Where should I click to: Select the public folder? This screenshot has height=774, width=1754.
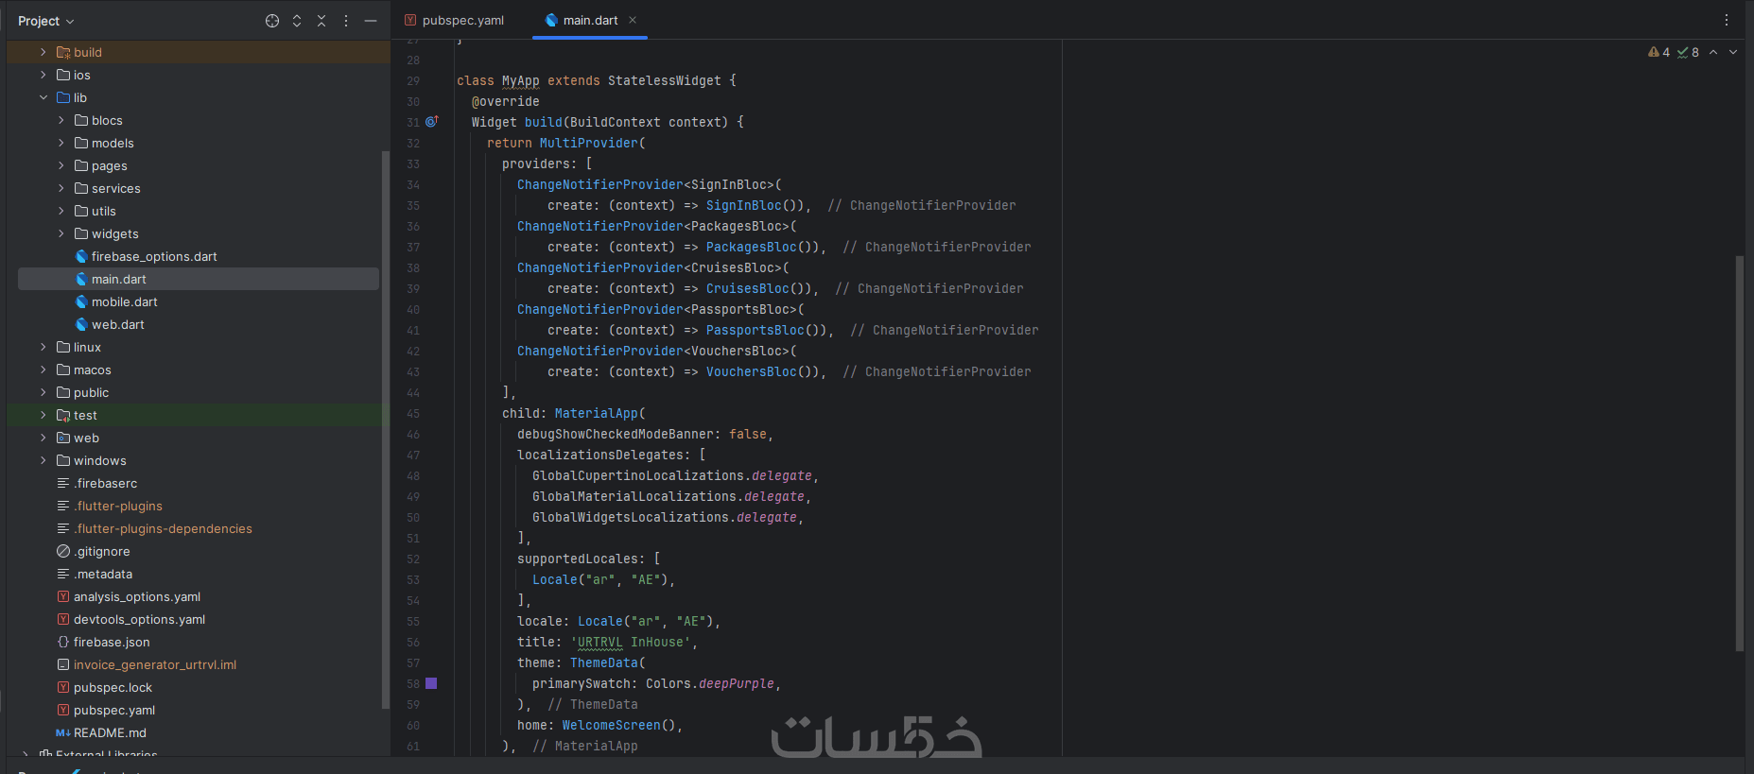(x=91, y=392)
